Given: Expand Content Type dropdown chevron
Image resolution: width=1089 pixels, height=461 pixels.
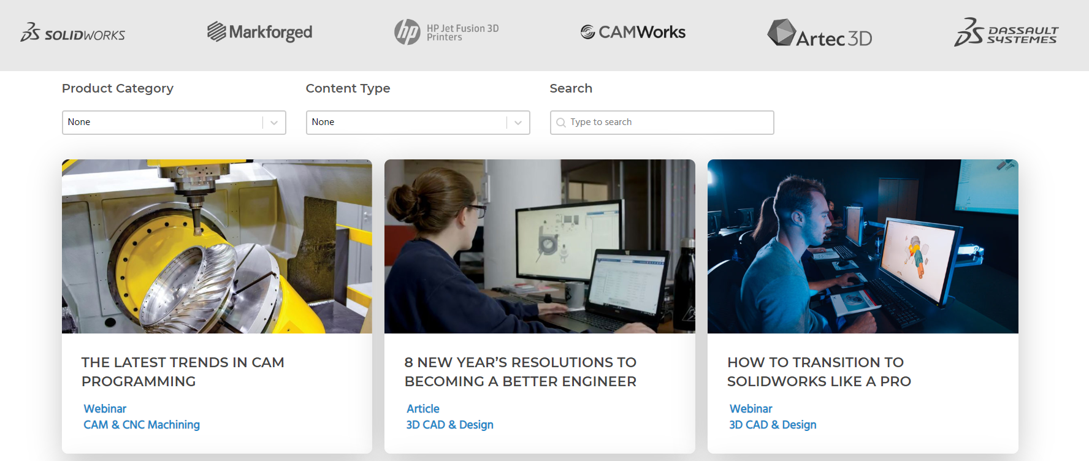Looking at the screenshot, I should tap(518, 123).
